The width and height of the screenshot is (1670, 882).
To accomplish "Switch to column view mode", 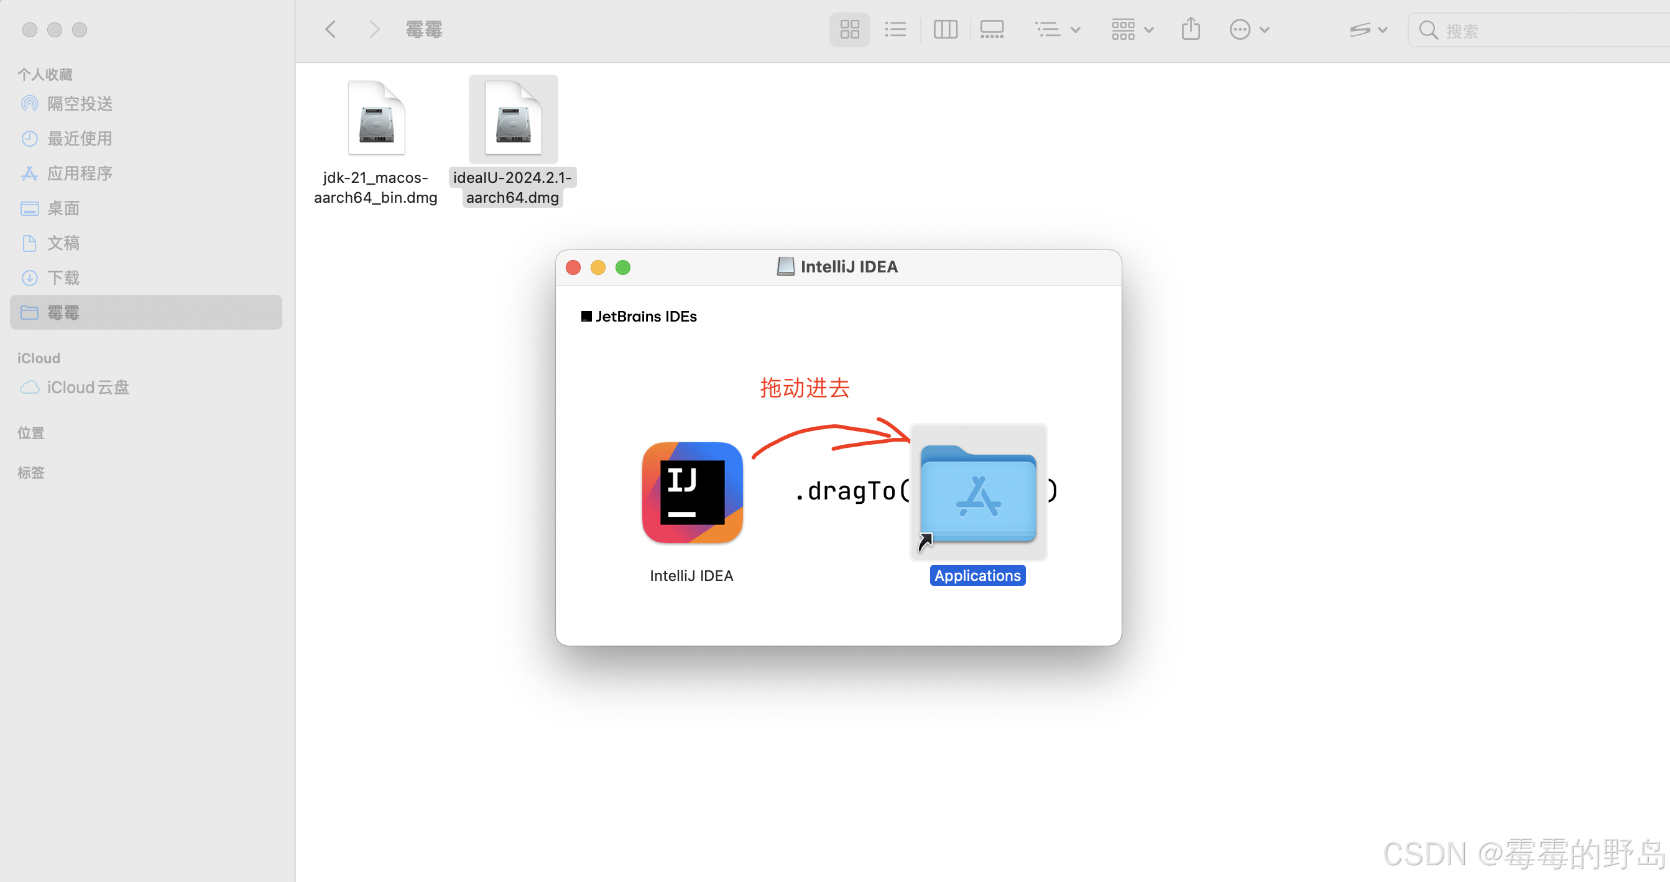I will pos(944,29).
